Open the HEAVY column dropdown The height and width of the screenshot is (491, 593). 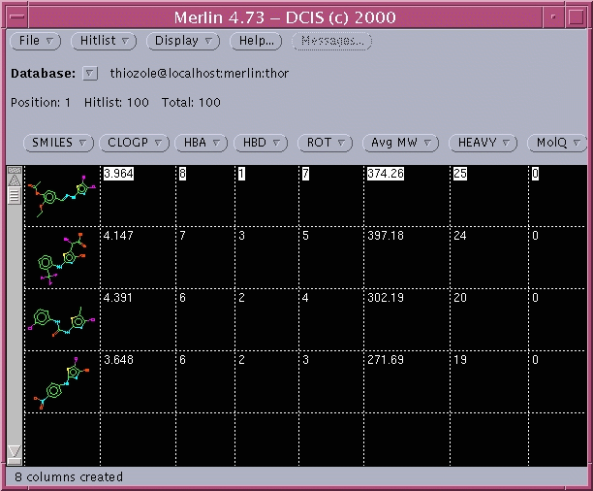tap(483, 143)
